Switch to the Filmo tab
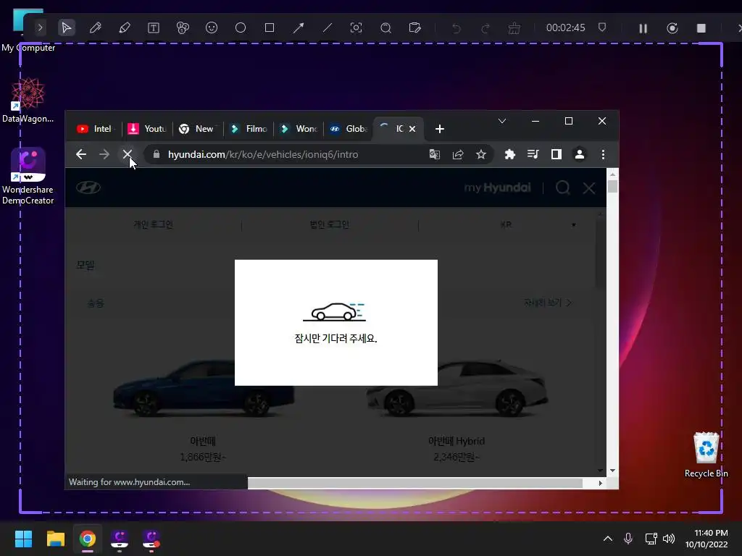The image size is (742, 556). click(249, 129)
